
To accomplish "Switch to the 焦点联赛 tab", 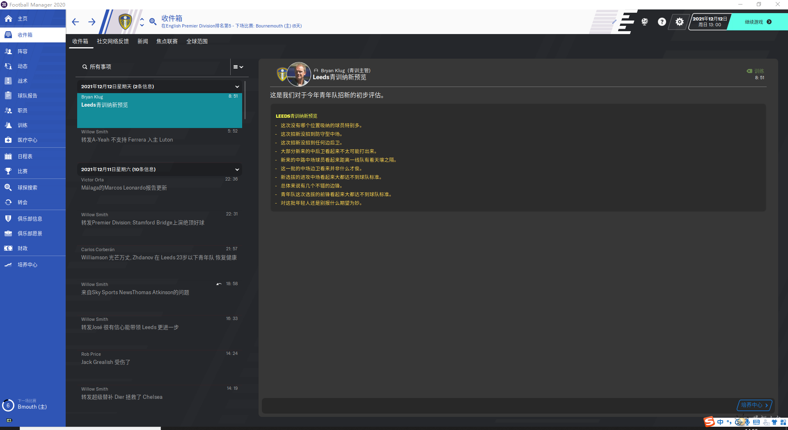I will pos(167,41).
